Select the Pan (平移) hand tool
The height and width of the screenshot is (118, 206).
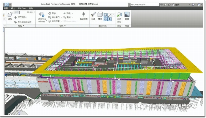52,13
